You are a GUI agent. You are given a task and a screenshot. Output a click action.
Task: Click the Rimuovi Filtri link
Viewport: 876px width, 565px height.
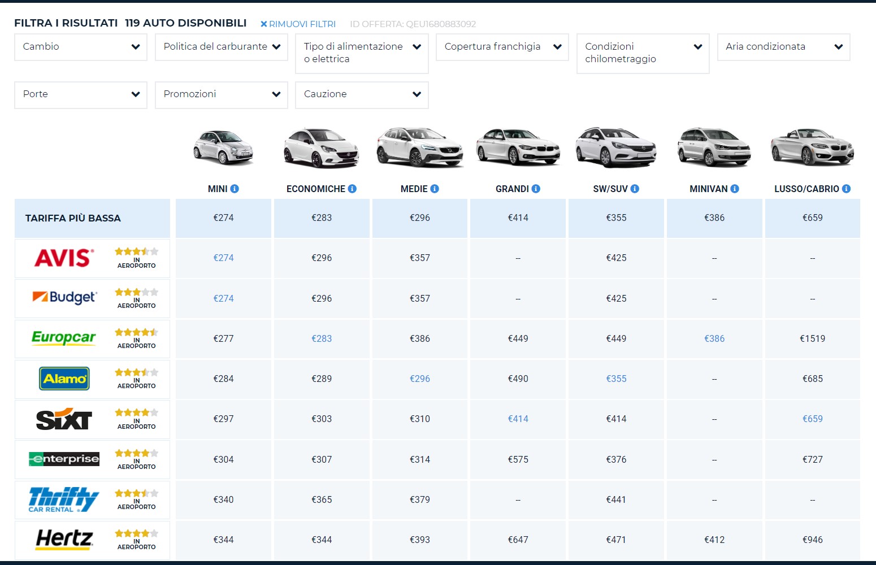coord(298,24)
